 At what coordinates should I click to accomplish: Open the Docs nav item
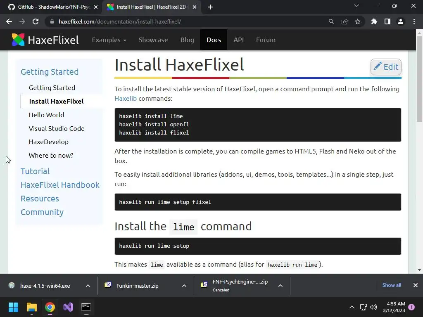coord(214,40)
